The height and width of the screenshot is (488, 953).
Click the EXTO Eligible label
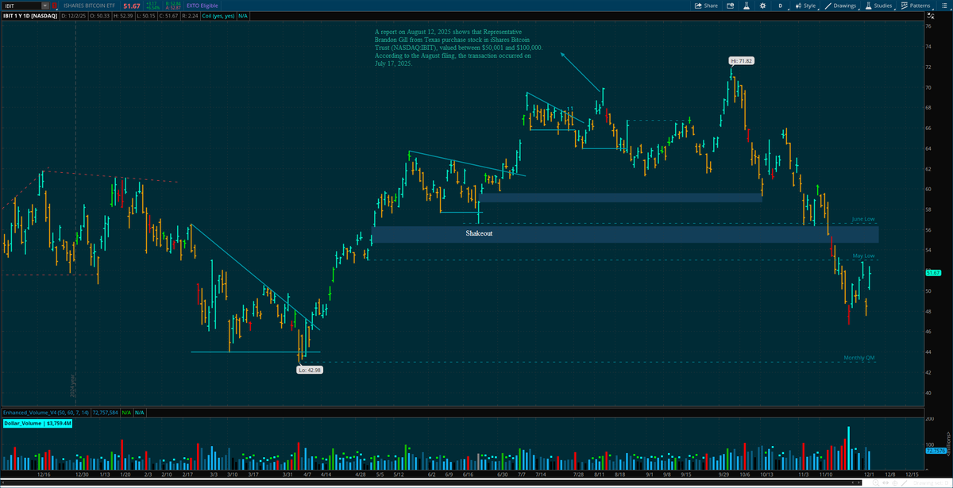pyautogui.click(x=203, y=6)
